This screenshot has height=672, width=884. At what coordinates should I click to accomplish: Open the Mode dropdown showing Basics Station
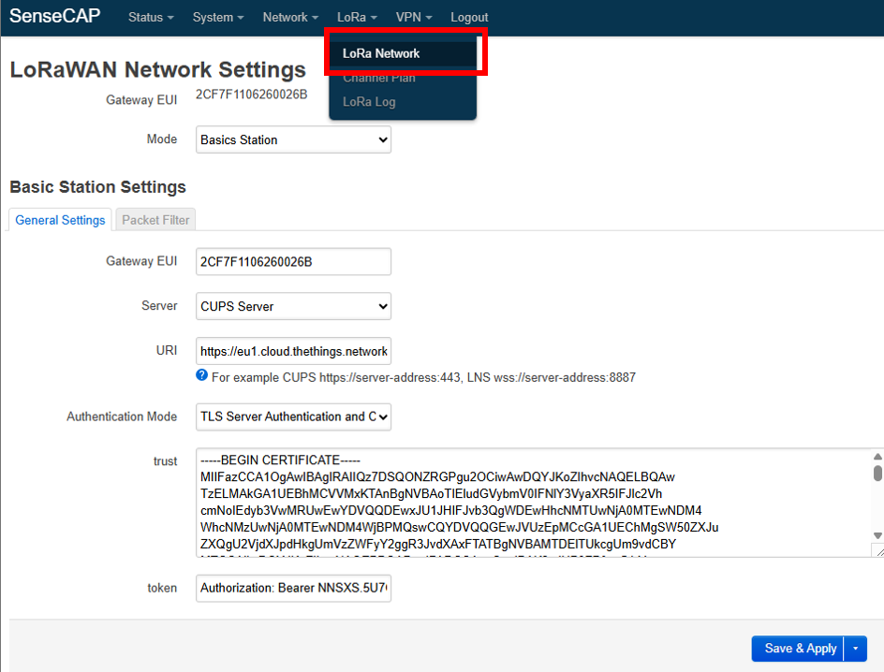click(x=293, y=139)
